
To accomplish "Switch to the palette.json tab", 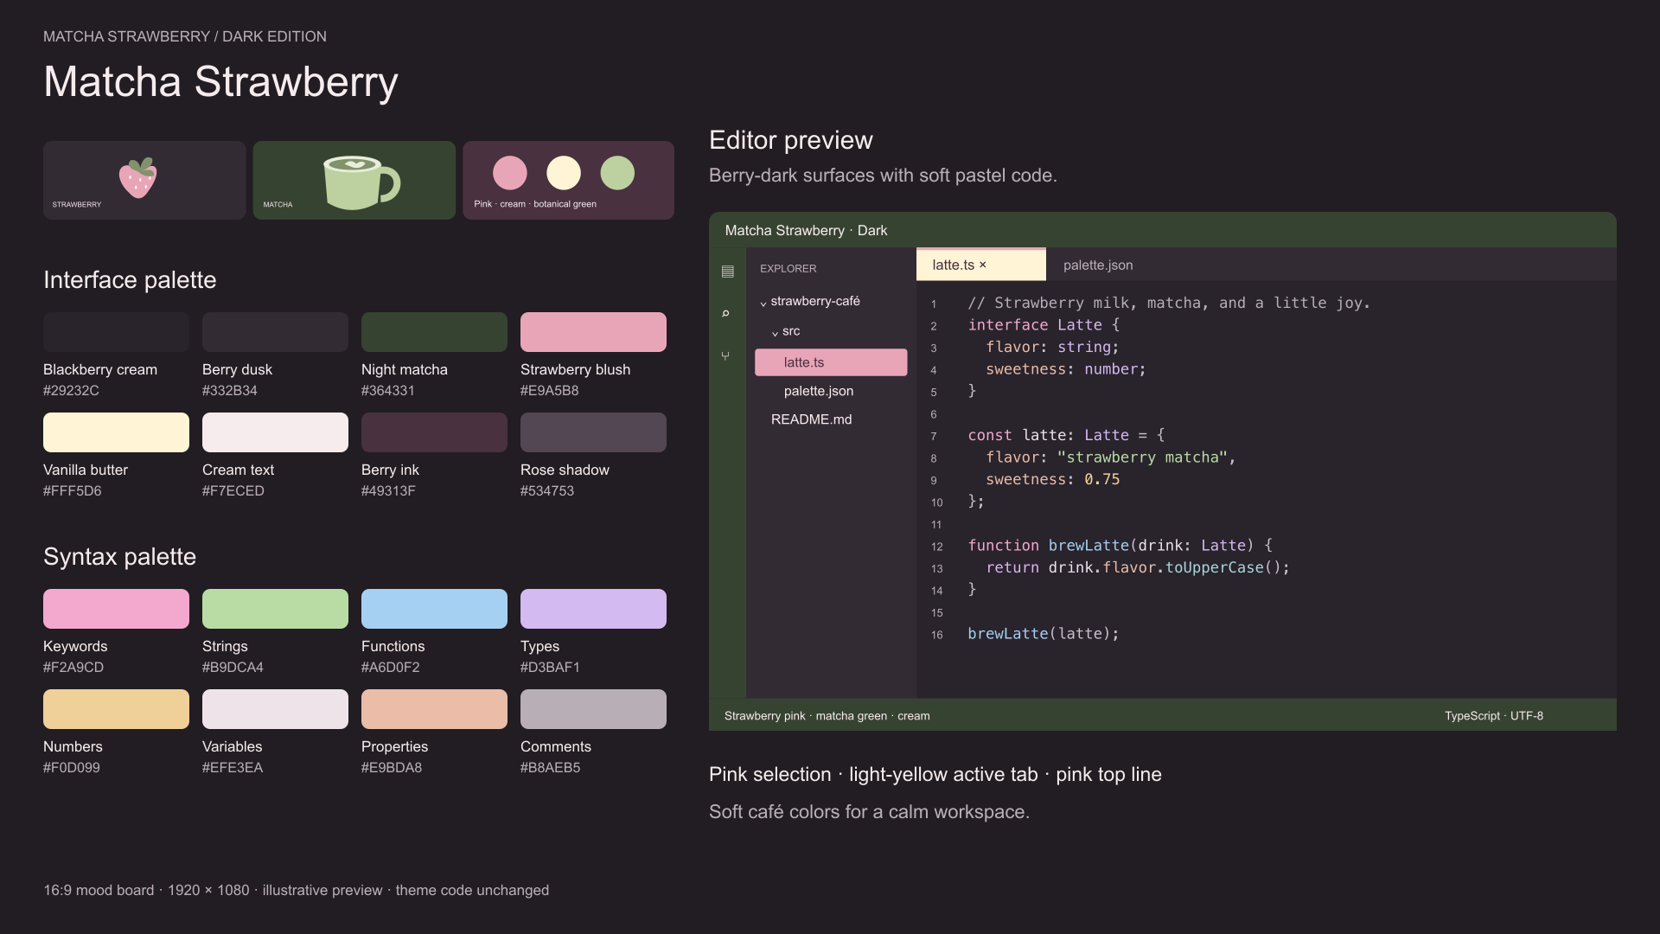I will pos(1098,265).
